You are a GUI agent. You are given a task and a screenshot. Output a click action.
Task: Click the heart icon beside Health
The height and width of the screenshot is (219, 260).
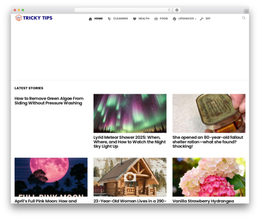(135, 19)
